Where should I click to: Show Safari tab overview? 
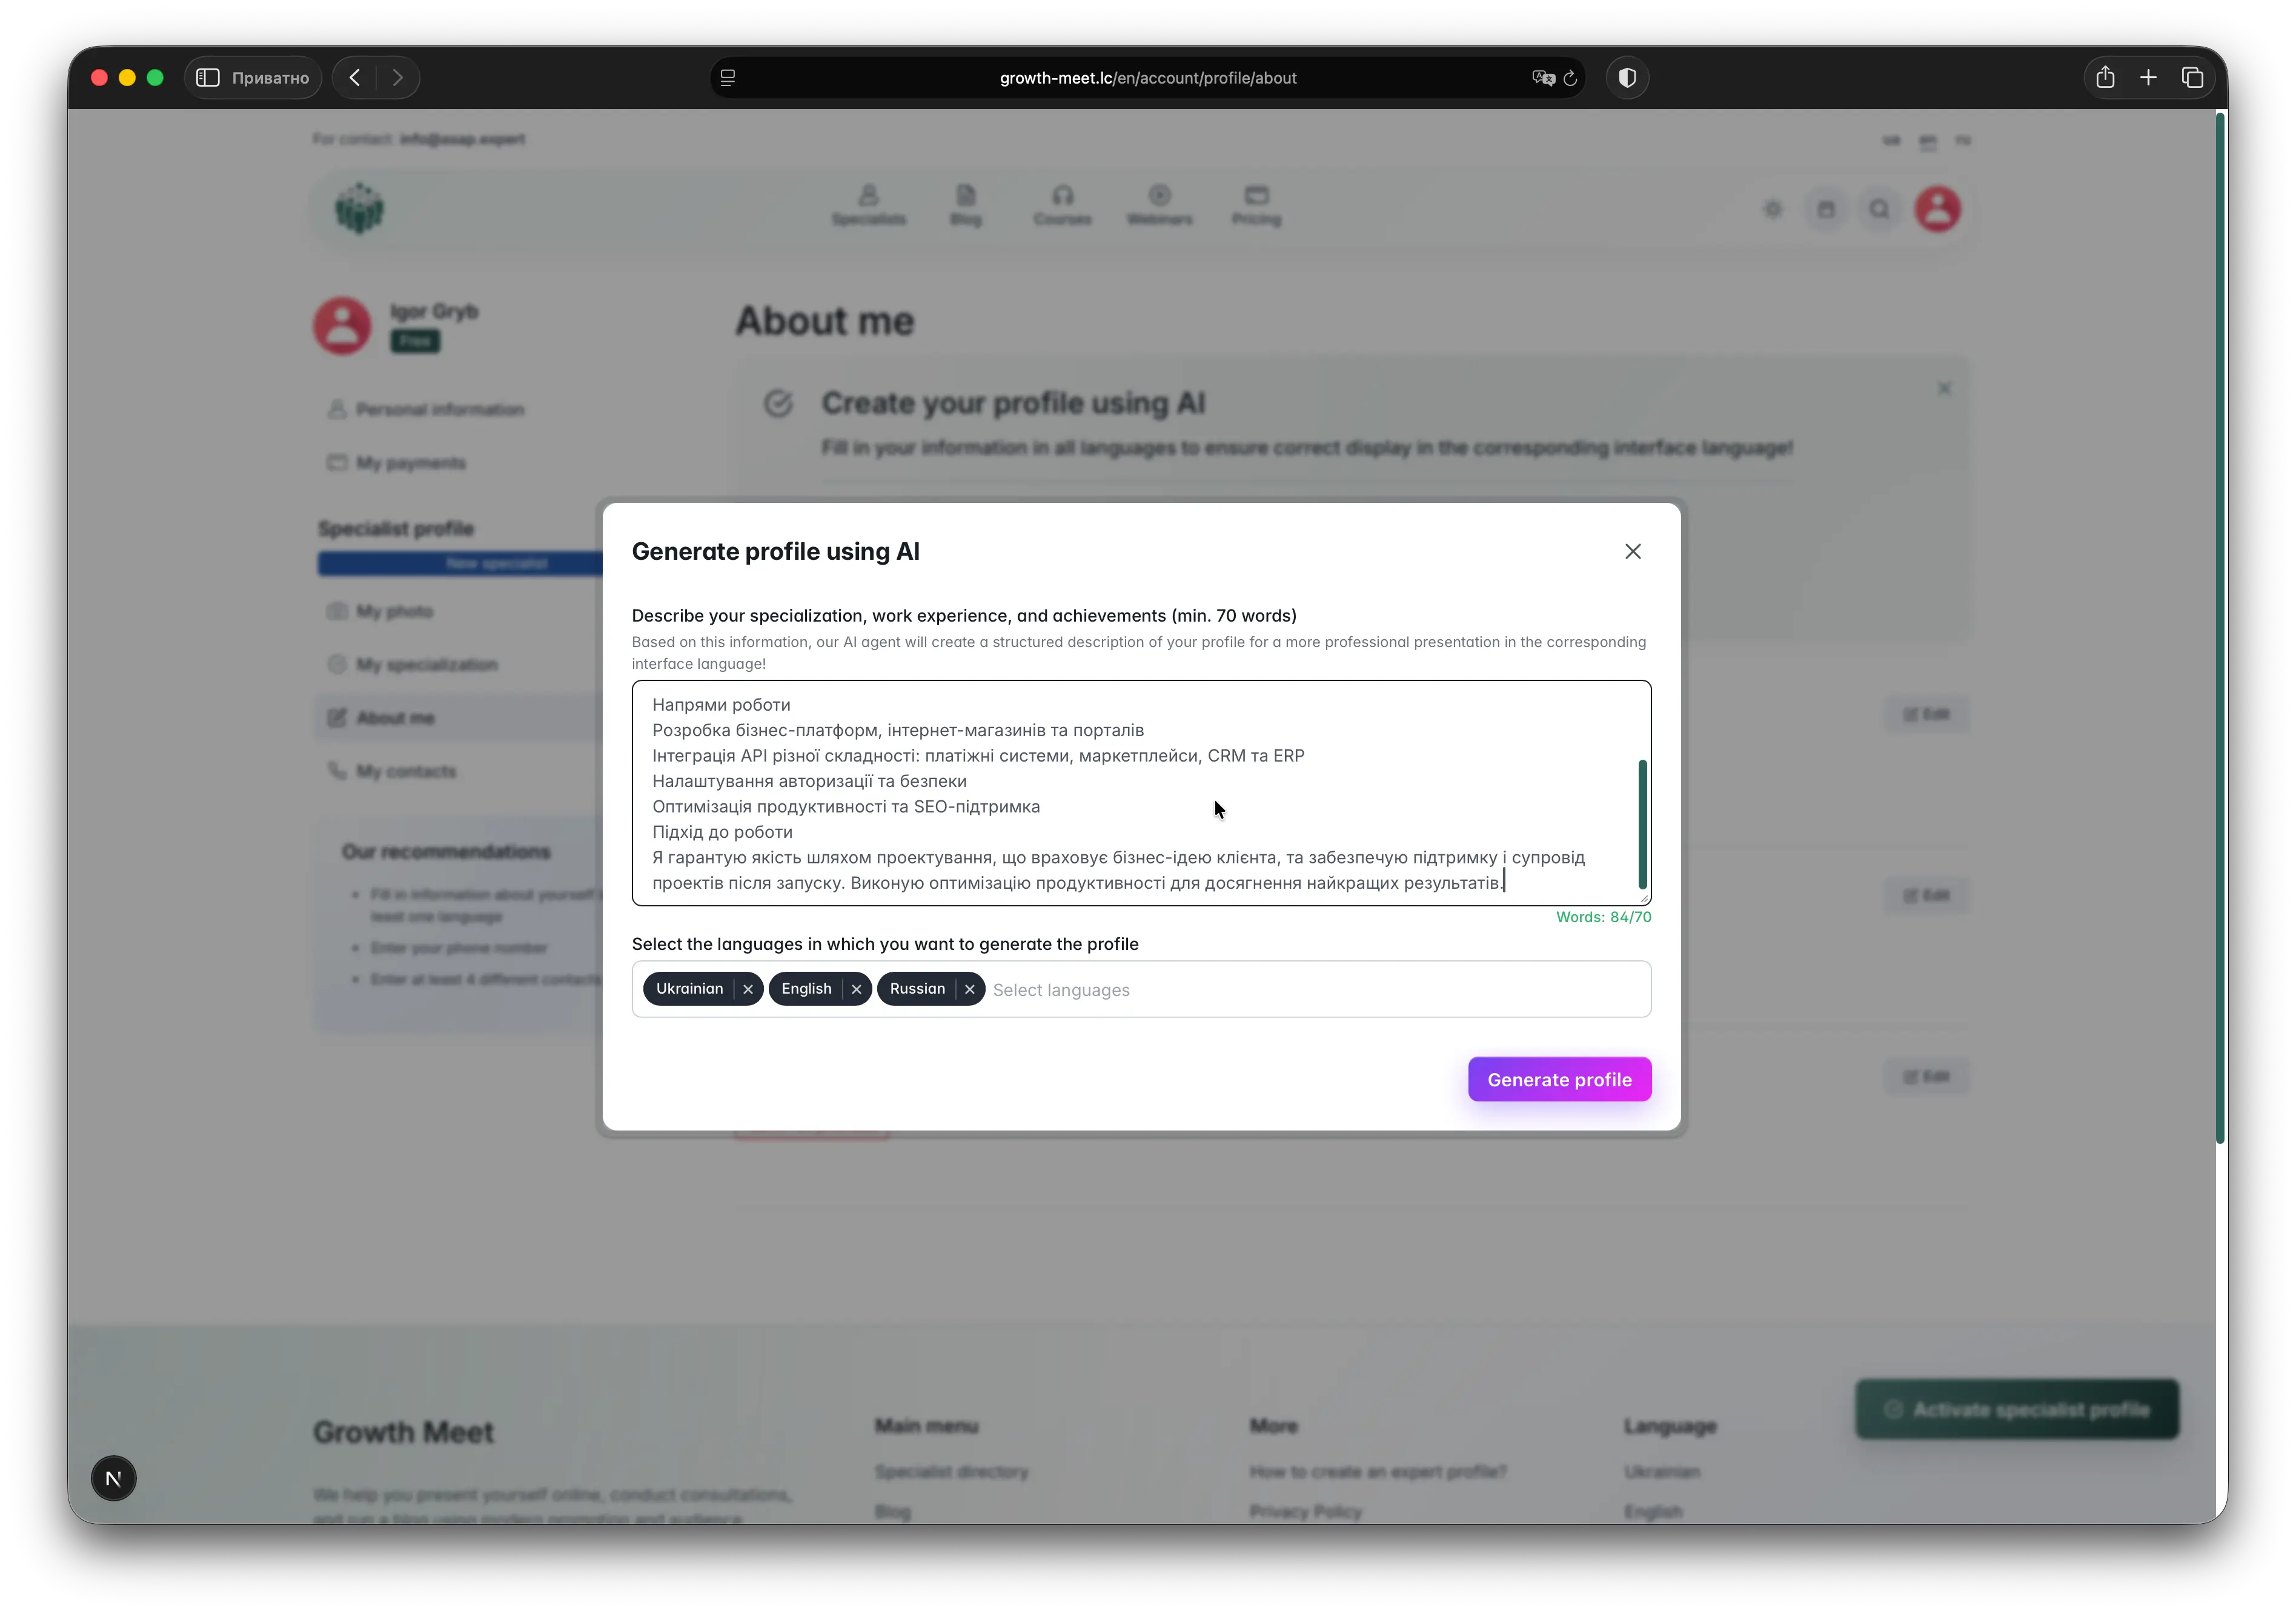tap(2192, 78)
